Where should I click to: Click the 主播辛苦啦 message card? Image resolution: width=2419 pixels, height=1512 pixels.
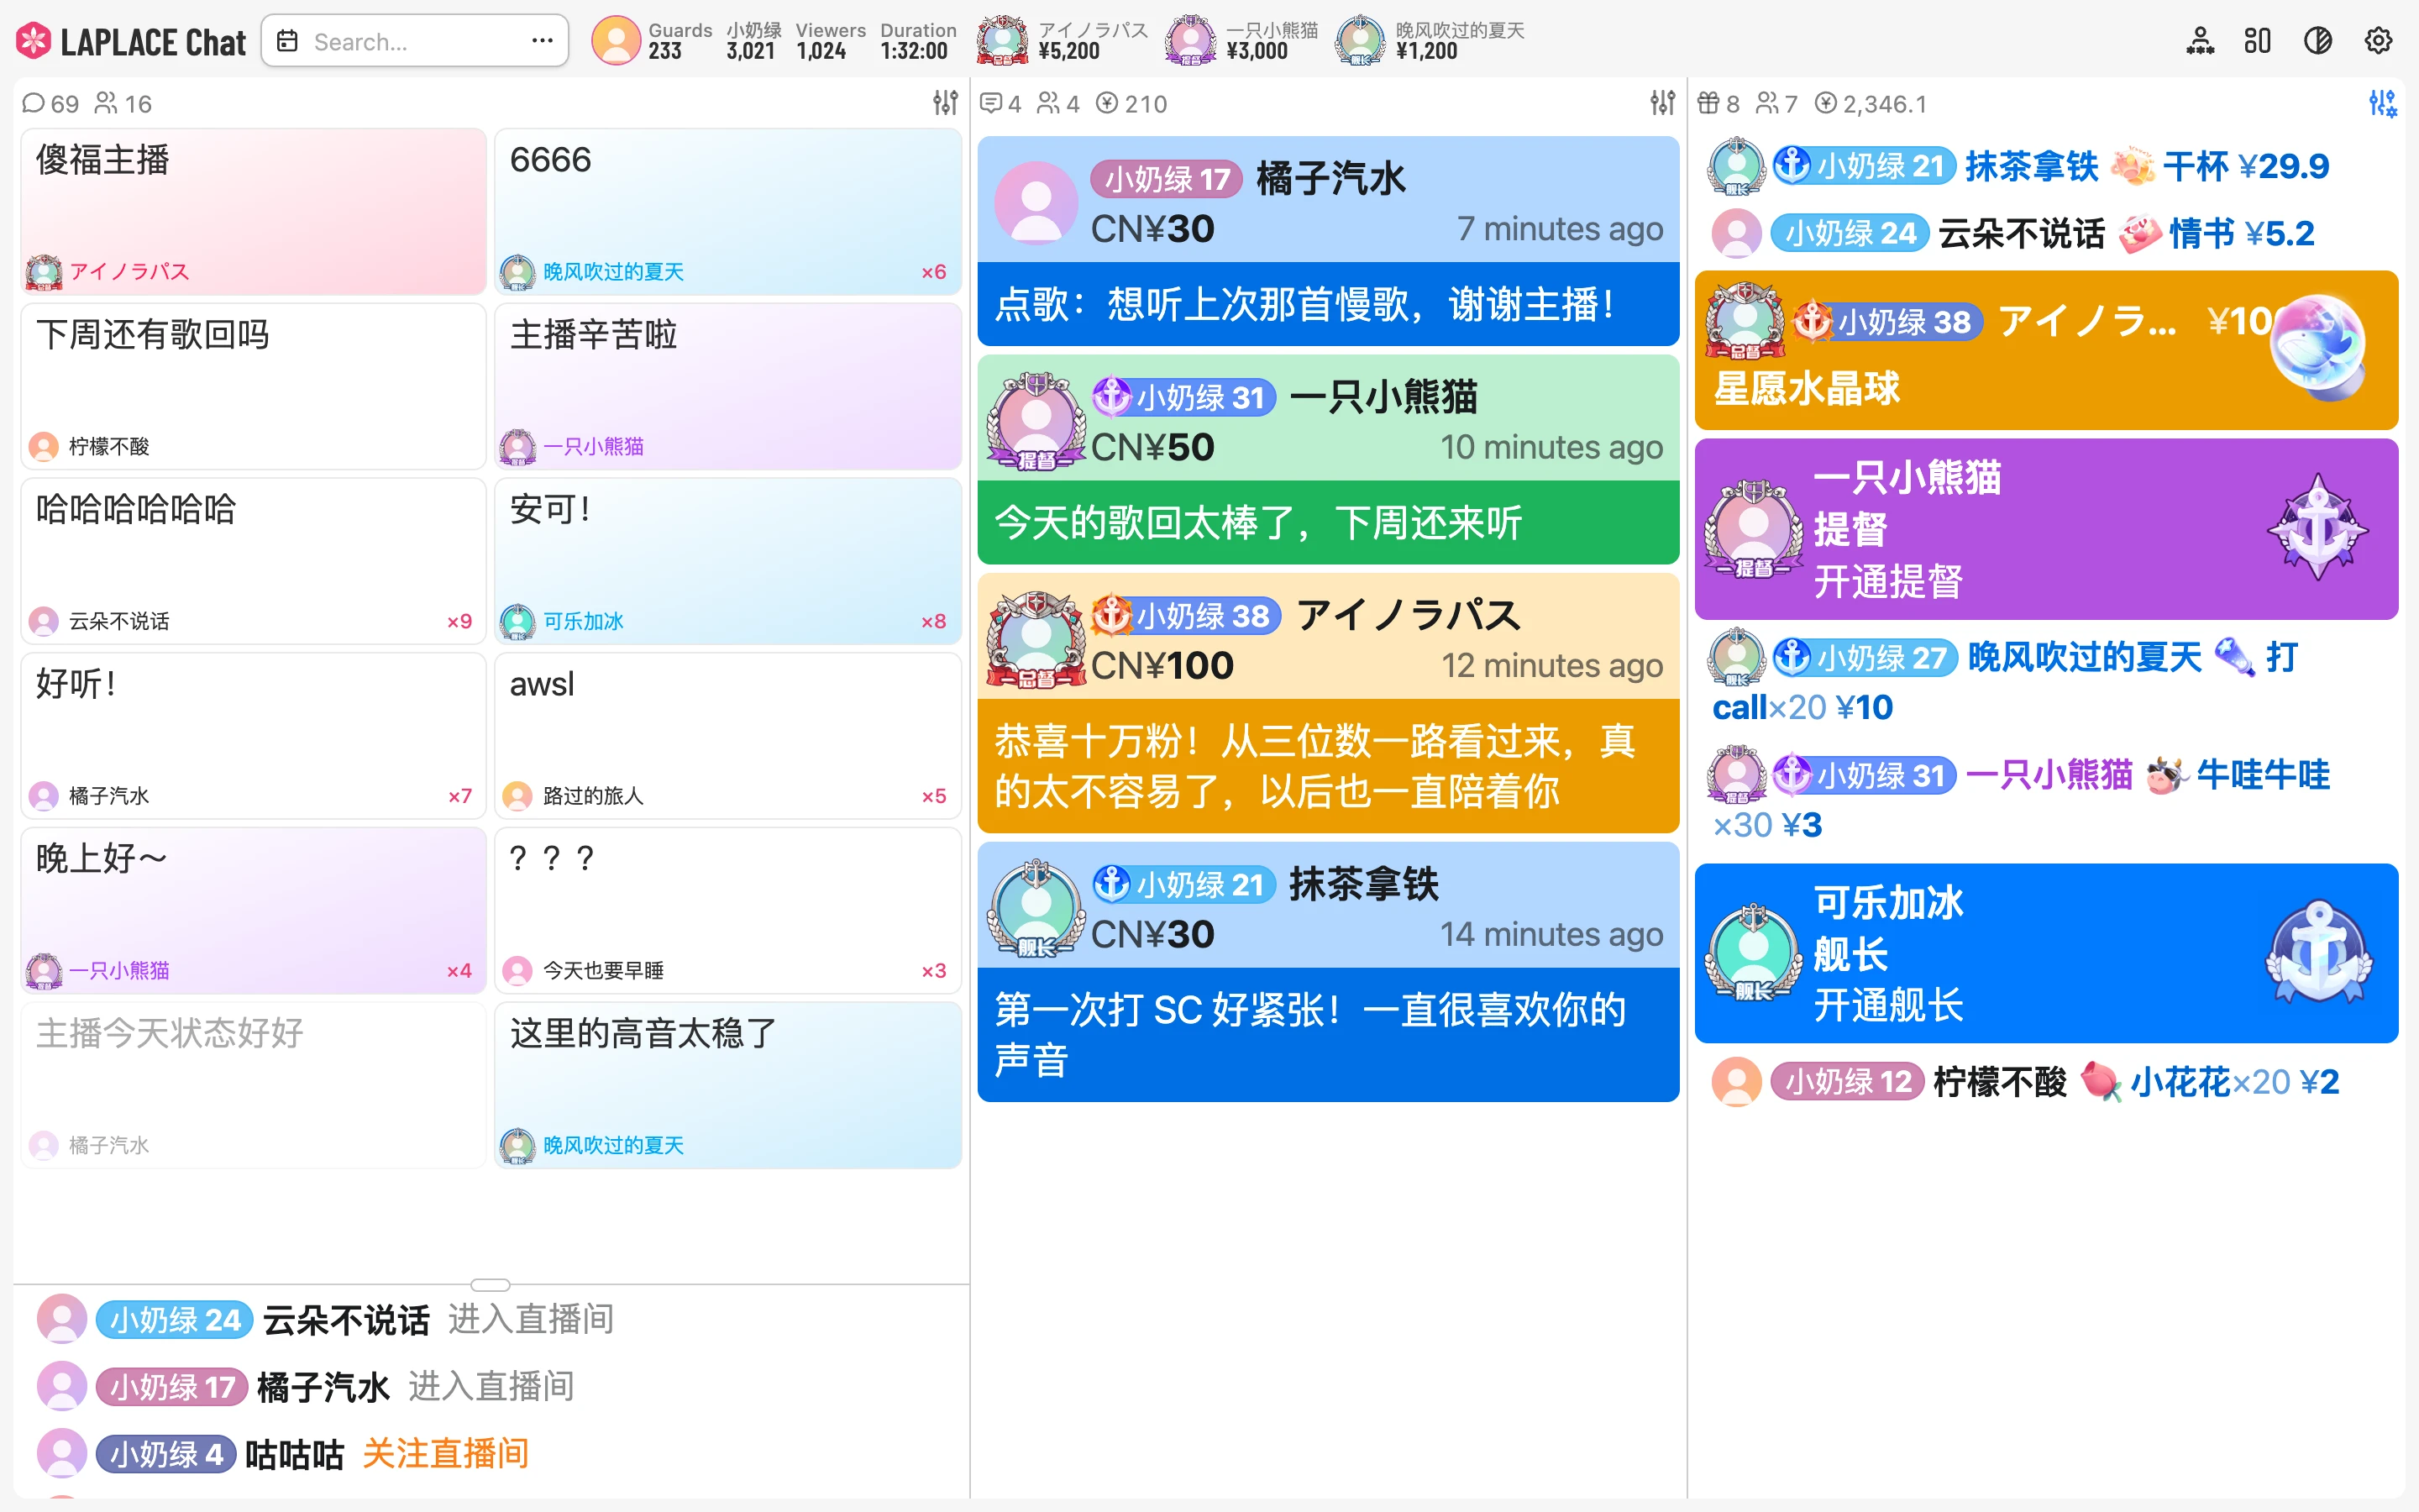click(x=727, y=386)
